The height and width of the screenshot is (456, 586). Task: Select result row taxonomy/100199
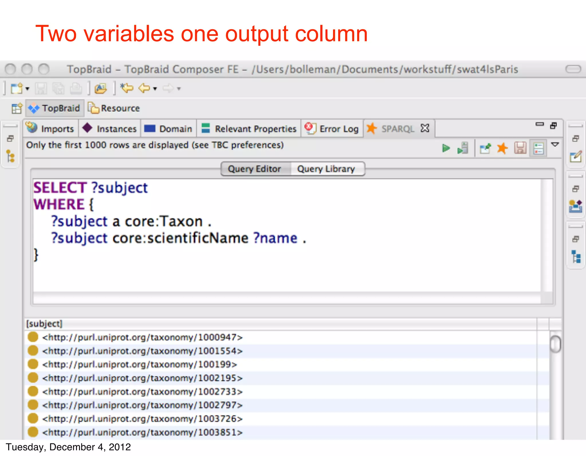point(287,364)
